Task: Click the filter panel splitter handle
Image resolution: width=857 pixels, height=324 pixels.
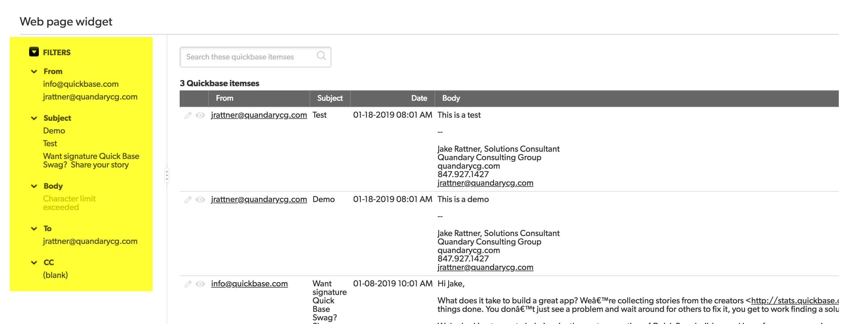Action: [x=167, y=175]
